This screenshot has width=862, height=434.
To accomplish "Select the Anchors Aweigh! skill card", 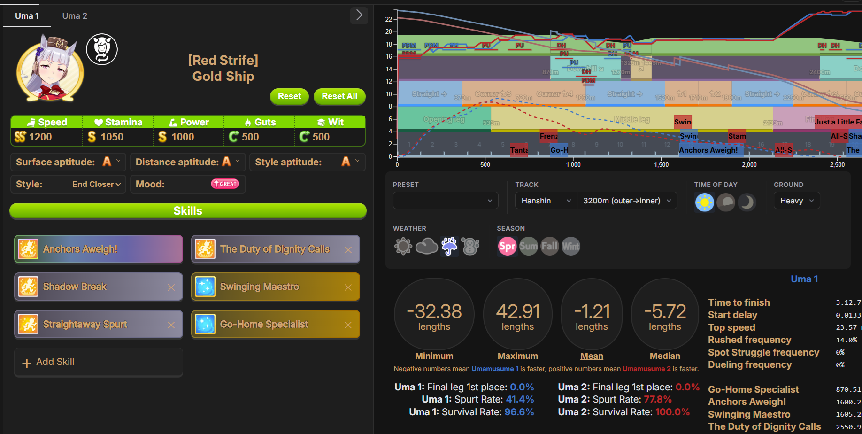I will (99, 249).
